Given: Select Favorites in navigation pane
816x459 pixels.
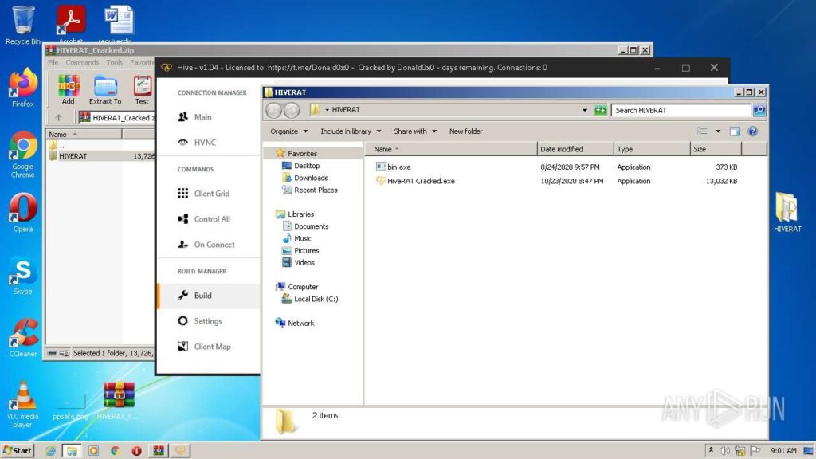Looking at the screenshot, I should coord(302,154).
